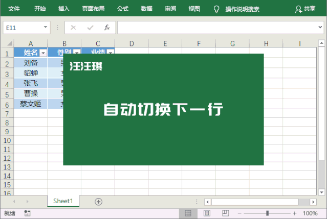
Task: Select column A header
Action: tap(31, 43)
